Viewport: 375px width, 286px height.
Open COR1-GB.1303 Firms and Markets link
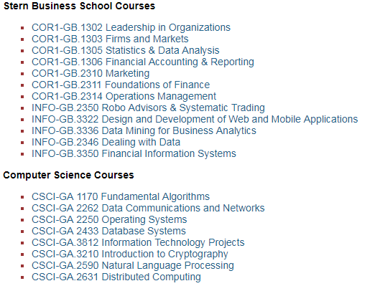[x=110, y=39]
